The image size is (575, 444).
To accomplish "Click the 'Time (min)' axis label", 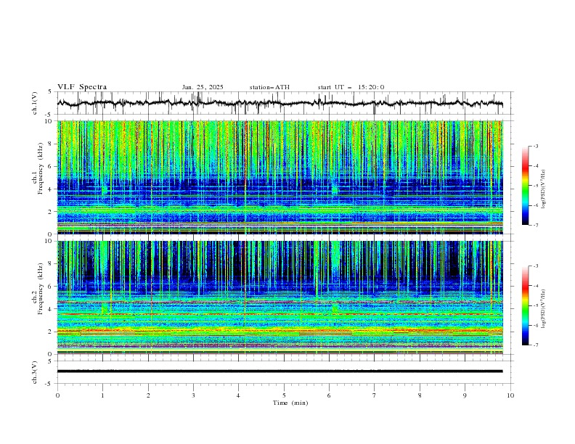I will [290, 403].
